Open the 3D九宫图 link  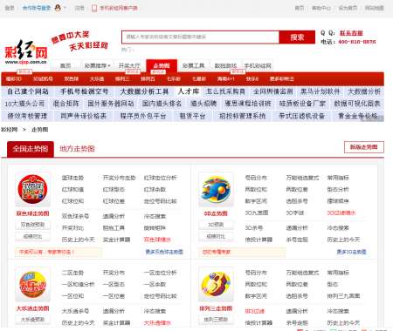tap(257, 213)
